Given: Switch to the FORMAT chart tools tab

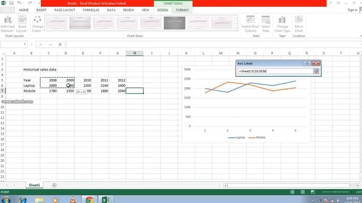Looking at the screenshot, I should coord(182,10).
